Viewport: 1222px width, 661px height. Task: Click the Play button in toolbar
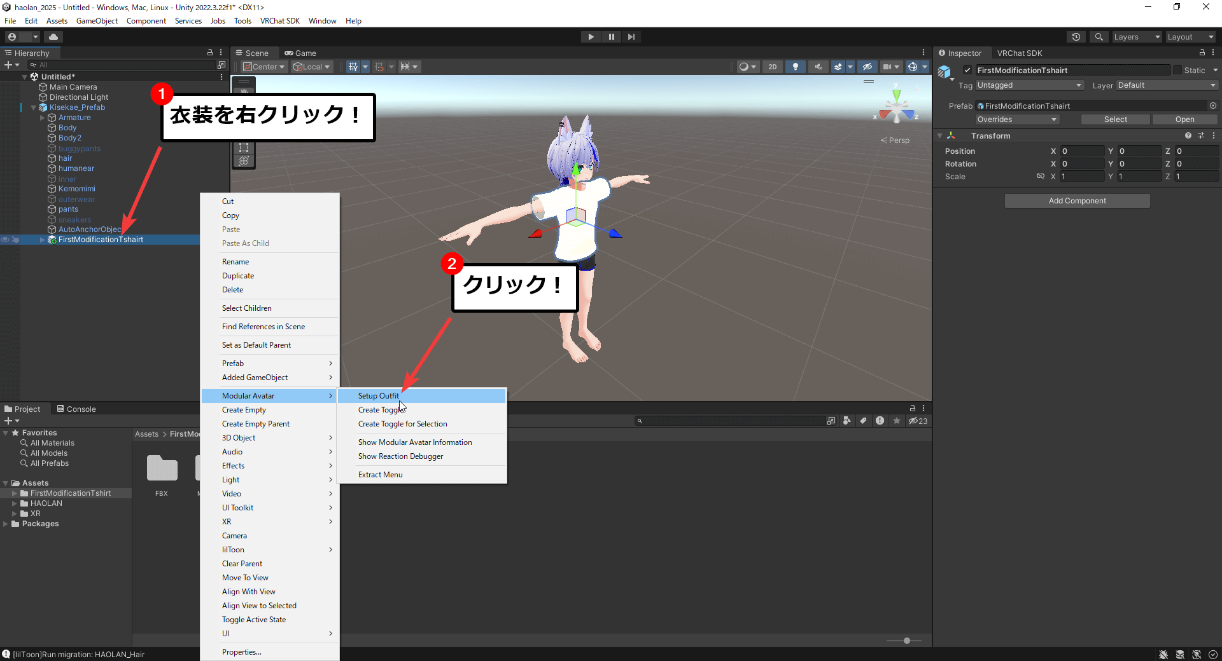[591, 37]
